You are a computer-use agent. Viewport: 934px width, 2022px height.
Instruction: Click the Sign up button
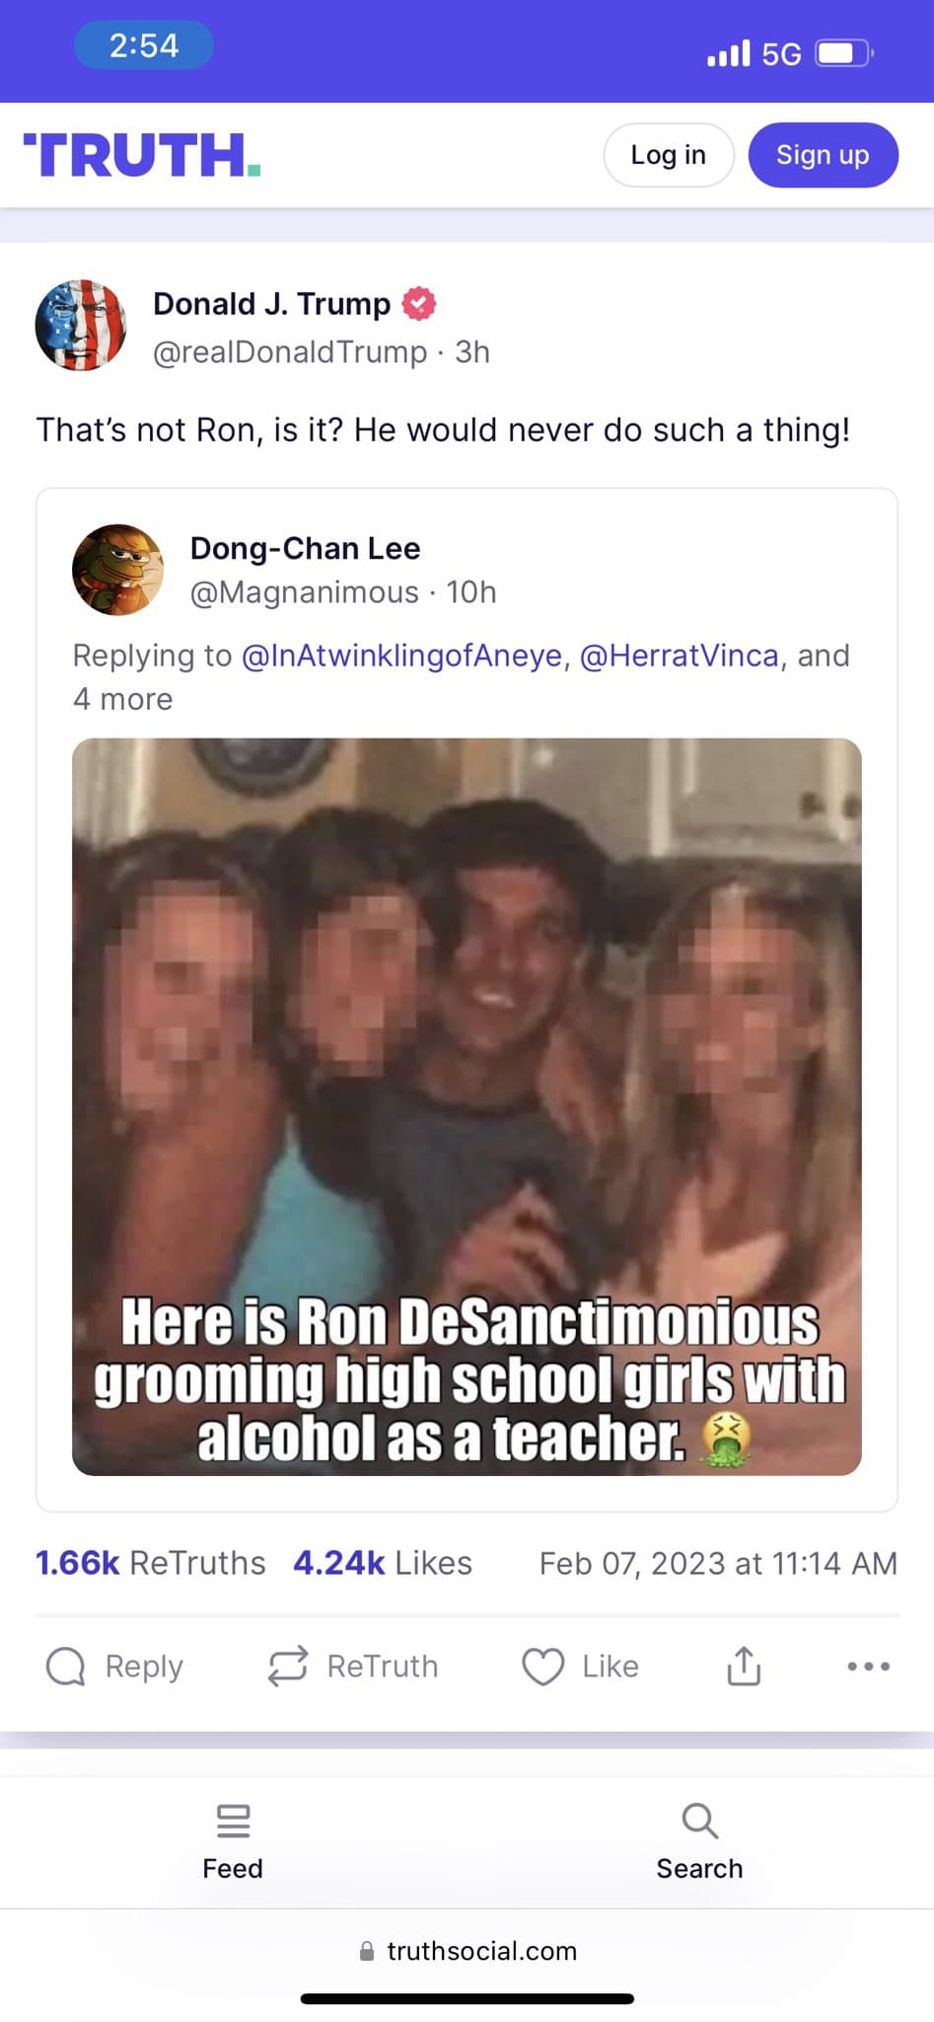click(823, 155)
